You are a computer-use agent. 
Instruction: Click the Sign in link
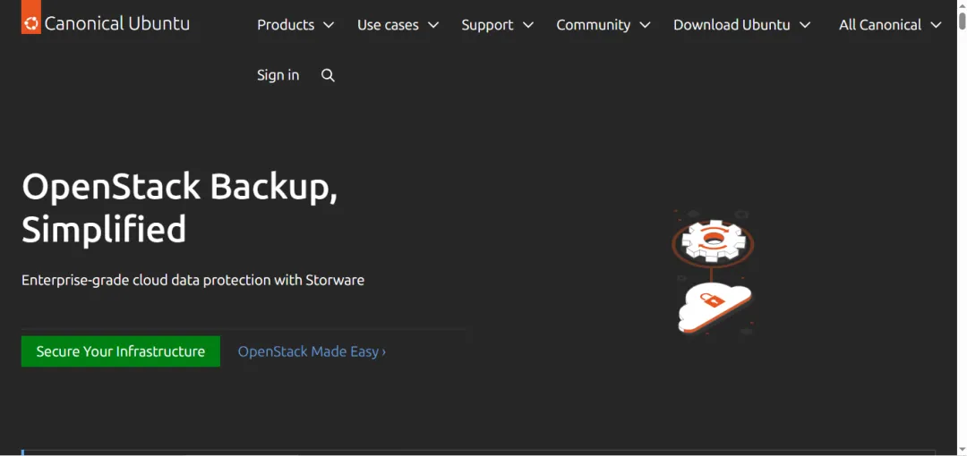point(278,75)
